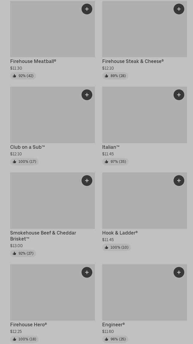
Task: Open the Firehouse Meatball item title
Action: click(x=33, y=61)
